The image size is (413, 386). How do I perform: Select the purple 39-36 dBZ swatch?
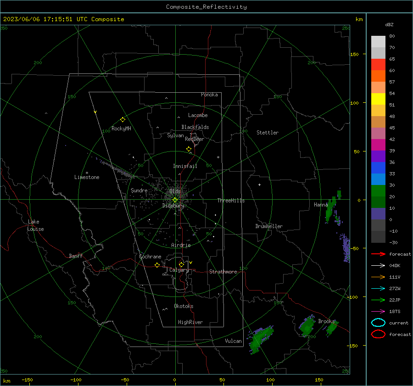(378, 156)
